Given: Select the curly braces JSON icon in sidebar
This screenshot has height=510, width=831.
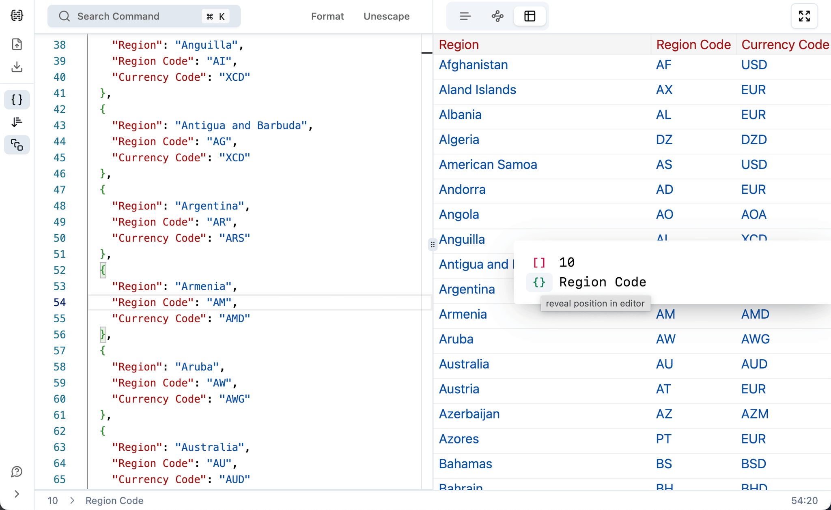Looking at the screenshot, I should [17, 100].
